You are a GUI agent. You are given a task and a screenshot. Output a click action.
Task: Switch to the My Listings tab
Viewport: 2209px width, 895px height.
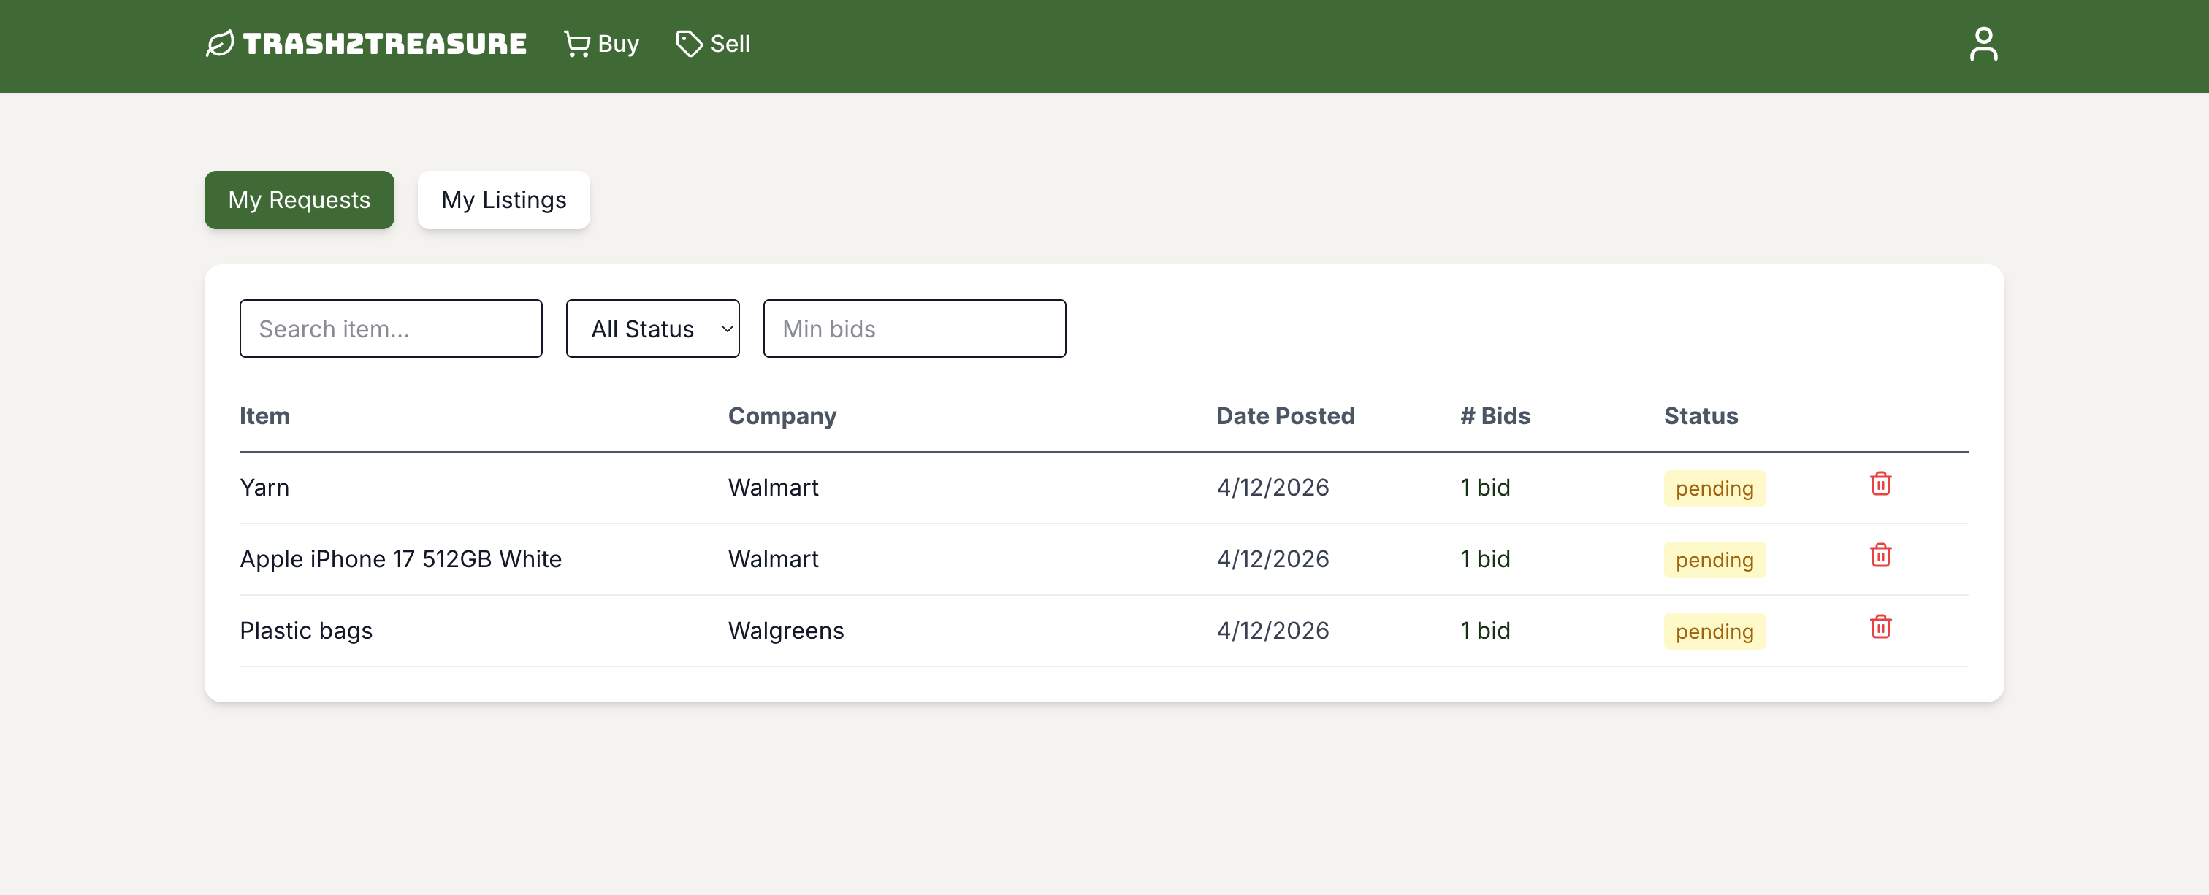point(503,201)
